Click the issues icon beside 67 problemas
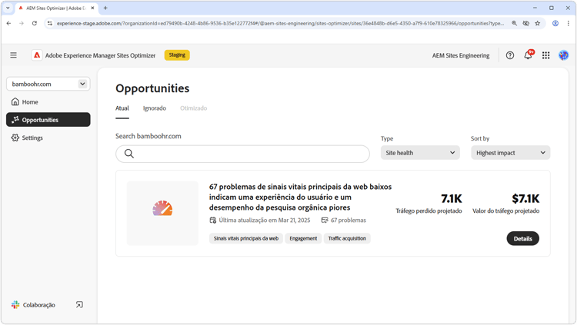This screenshot has width=577, height=325. click(325, 221)
